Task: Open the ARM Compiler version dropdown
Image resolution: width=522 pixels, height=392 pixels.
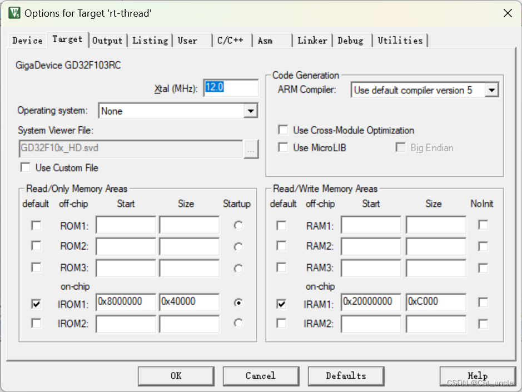Action: pos(491,90)
